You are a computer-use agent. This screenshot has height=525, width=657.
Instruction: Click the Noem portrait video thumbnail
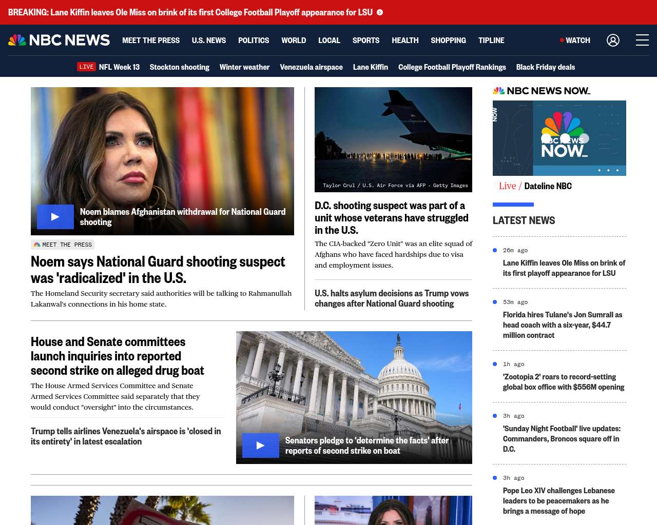(162, 161)
